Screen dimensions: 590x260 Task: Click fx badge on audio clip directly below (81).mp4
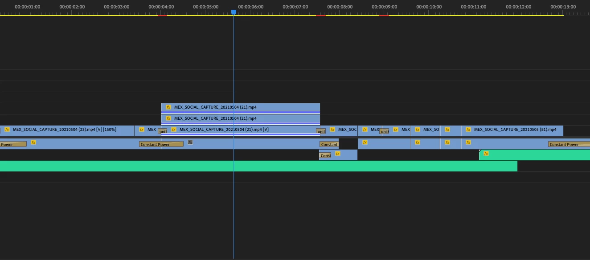[468, 142]
